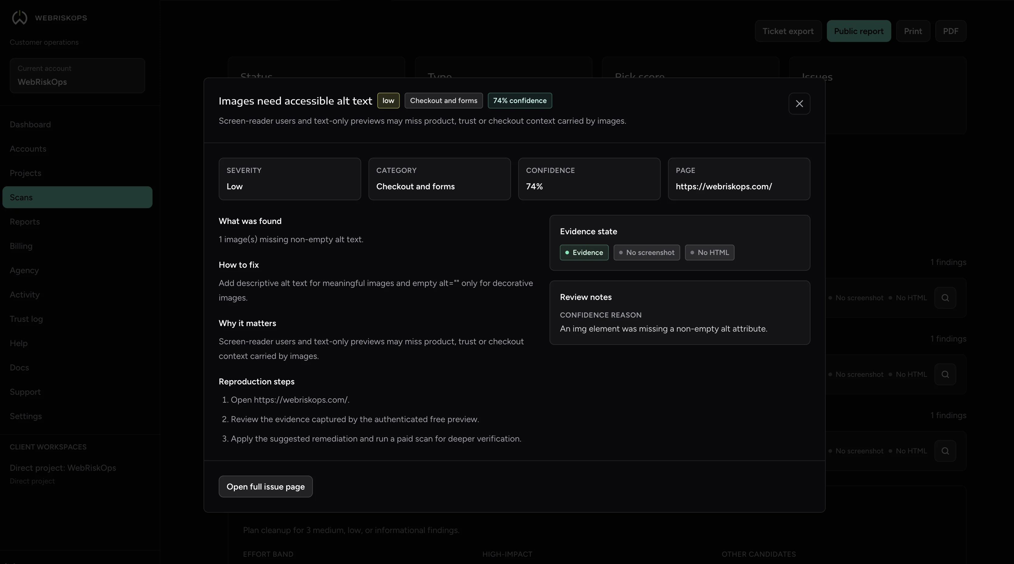Image resolution: width=1014 pixels, height=564 pixels.
Task: Open Help in sidebar
Action: point(77,343)
